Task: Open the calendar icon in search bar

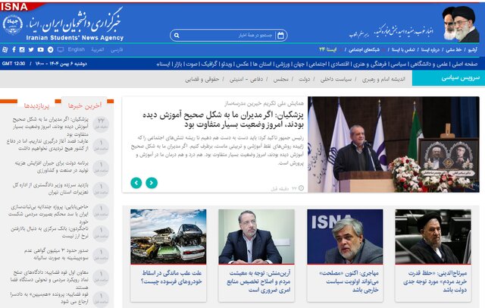Action: (x=280, y=36)
